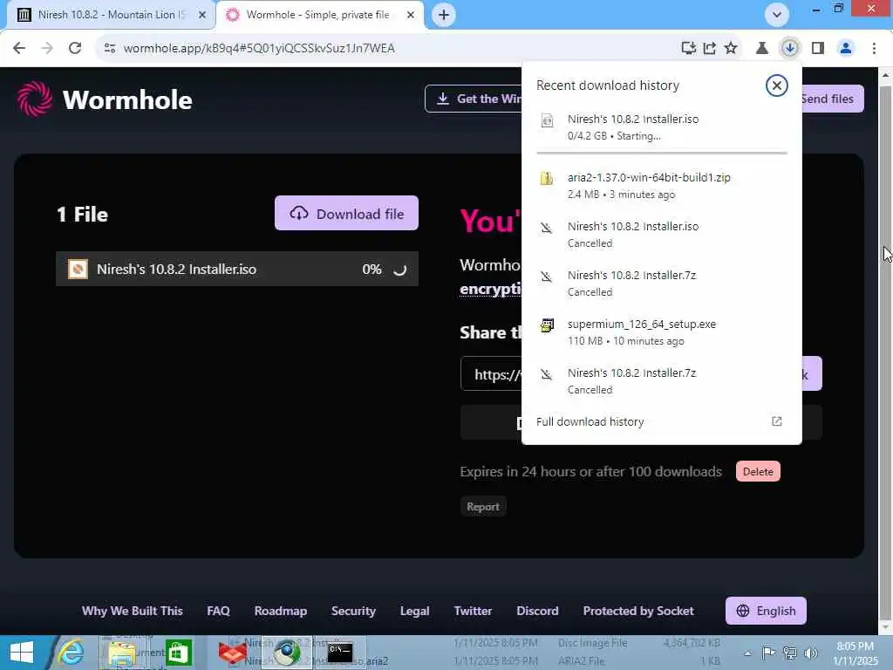This screenshot has height=670, width=893.
Task: Open the volume speaker tray icon
Action: coord(810,653)
